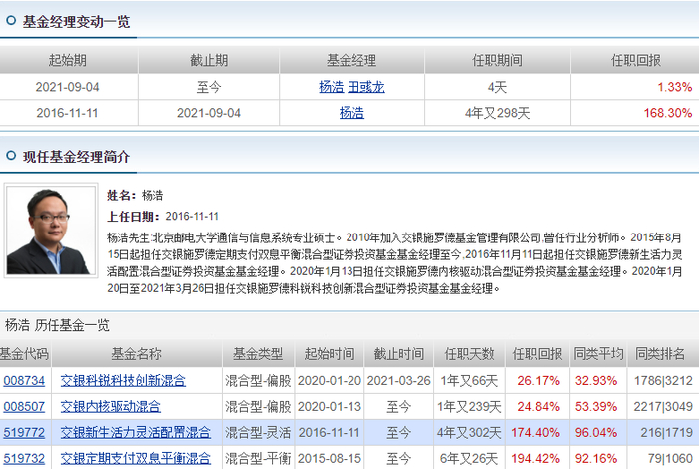The height and width of the screenshot is (469, 699).
Task: Click the 4天 tenure cell
Action: click(x=497, y=87)
